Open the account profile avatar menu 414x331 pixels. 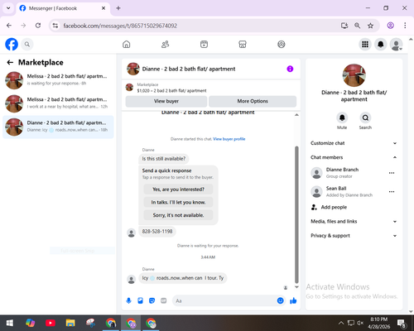tap(396, 44)
